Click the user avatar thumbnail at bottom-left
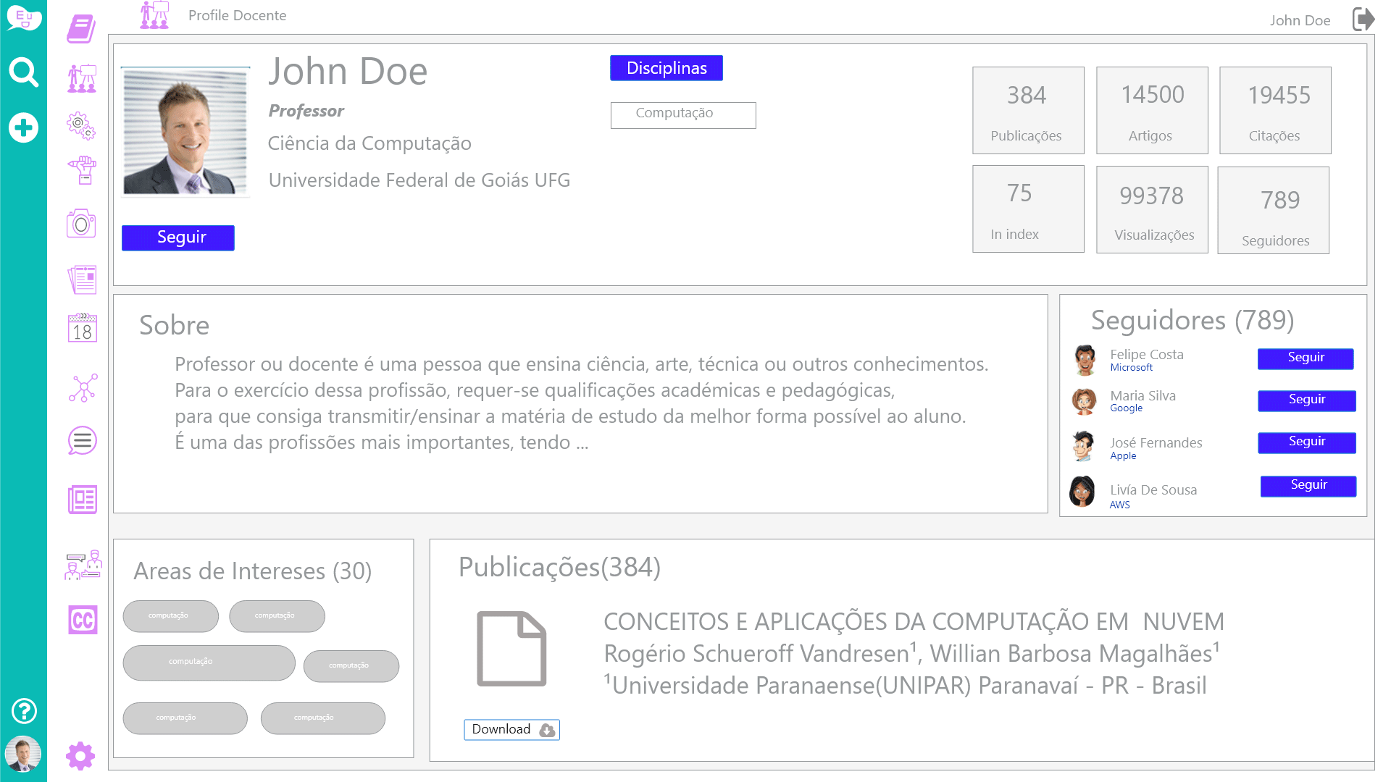This screenshot has width=1391, height=782. click(x=23, y=754)
